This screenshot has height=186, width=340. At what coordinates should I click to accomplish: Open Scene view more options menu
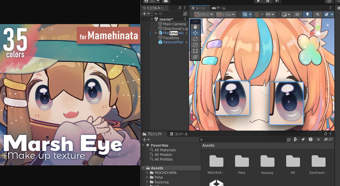point(330,8)
